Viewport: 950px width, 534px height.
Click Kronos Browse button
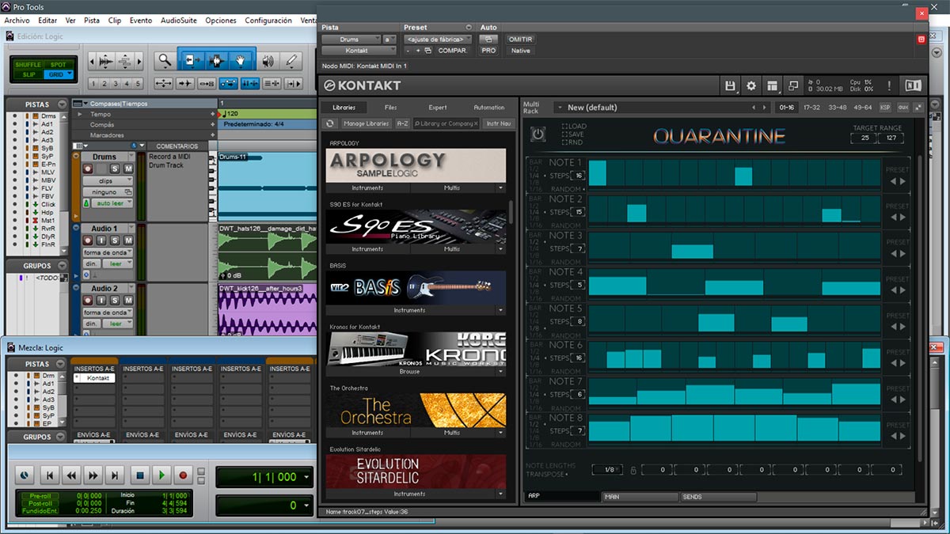410,372
